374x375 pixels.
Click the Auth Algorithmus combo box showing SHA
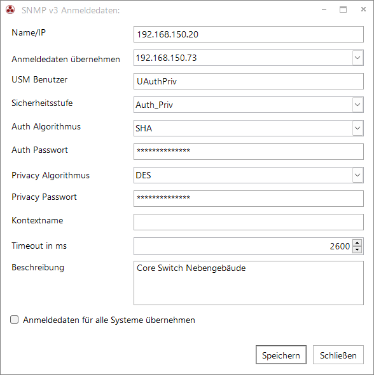(x=248, y=128)
